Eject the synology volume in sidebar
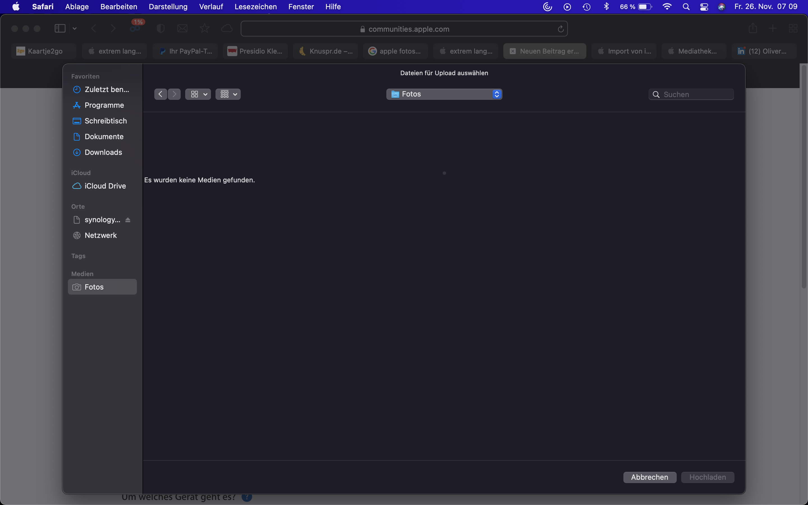The height and width of the screenshot is (505, 808). tap(128, 220)
